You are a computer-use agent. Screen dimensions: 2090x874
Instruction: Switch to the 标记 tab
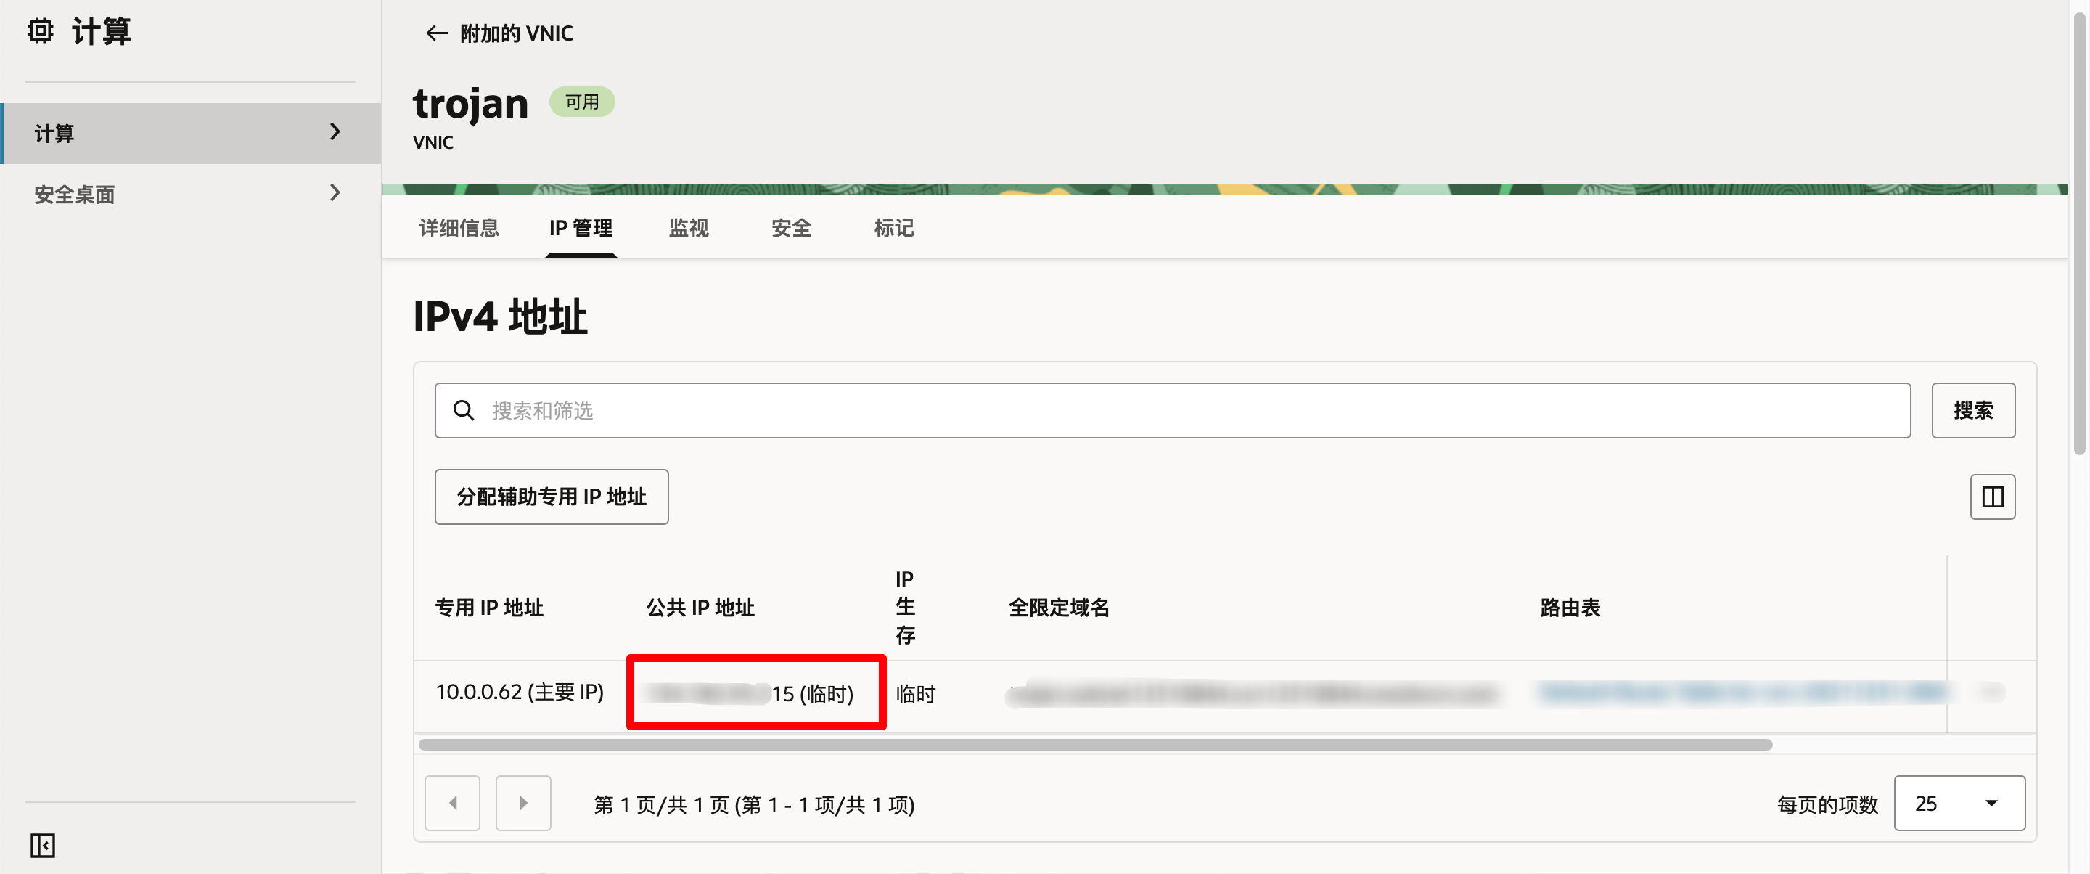tap(893, 228)
